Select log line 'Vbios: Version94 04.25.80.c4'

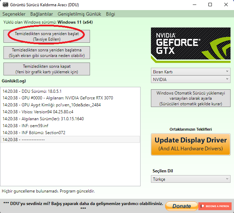tap(70, 112)
